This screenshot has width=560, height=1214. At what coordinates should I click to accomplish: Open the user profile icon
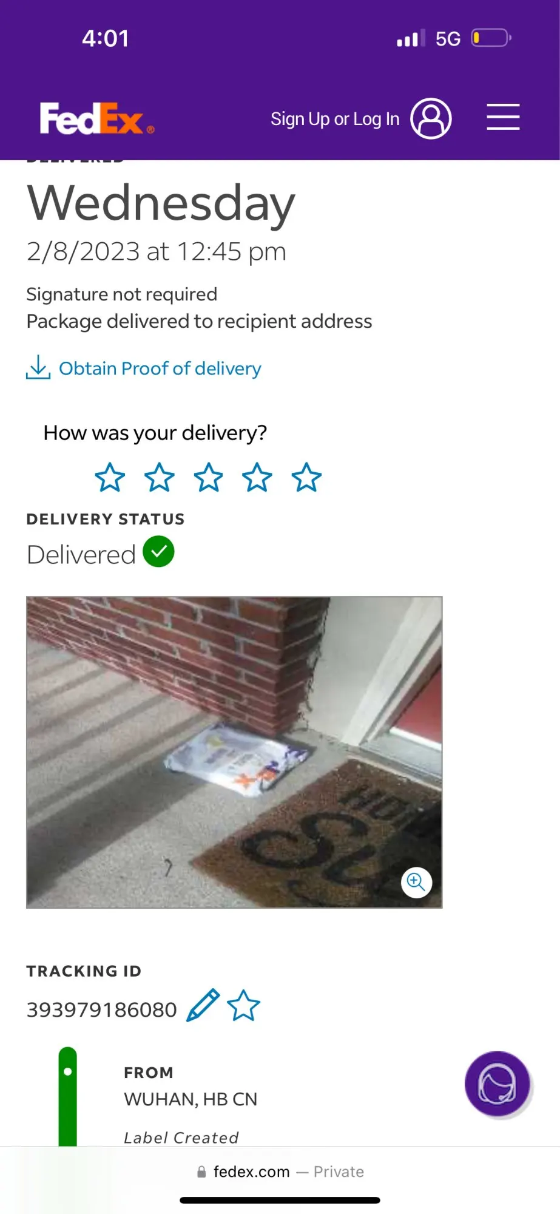(431, 118)
